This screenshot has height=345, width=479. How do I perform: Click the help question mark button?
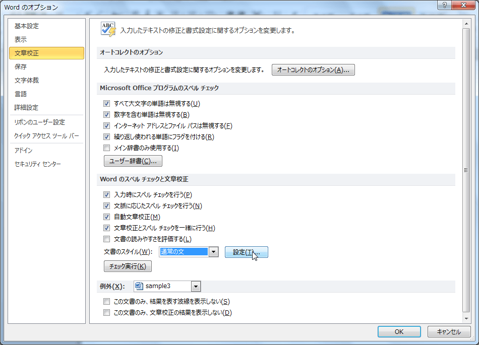445,5
